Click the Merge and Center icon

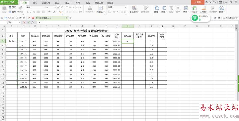90,8
